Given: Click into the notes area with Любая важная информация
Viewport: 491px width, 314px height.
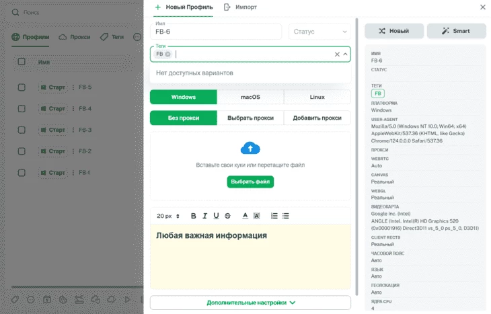Looking at the screenshot, I should point(250,257).
